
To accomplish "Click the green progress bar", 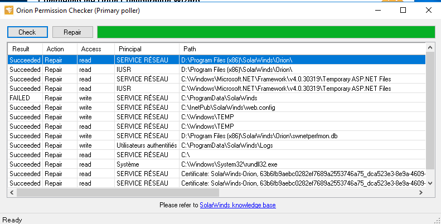I will pyautogui.click(x=266, y=32).
